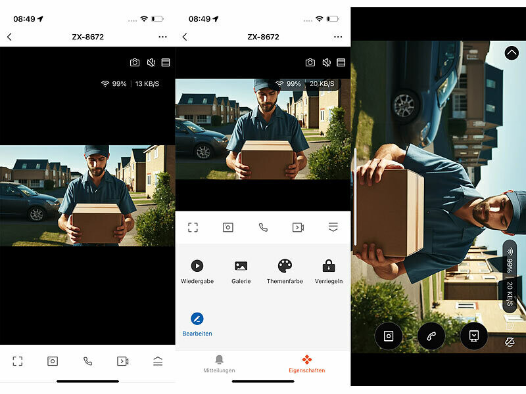Viewport: 526px width, 394px height.
Task: Start recording in the fullscreen view
Action: pos(473,336)
